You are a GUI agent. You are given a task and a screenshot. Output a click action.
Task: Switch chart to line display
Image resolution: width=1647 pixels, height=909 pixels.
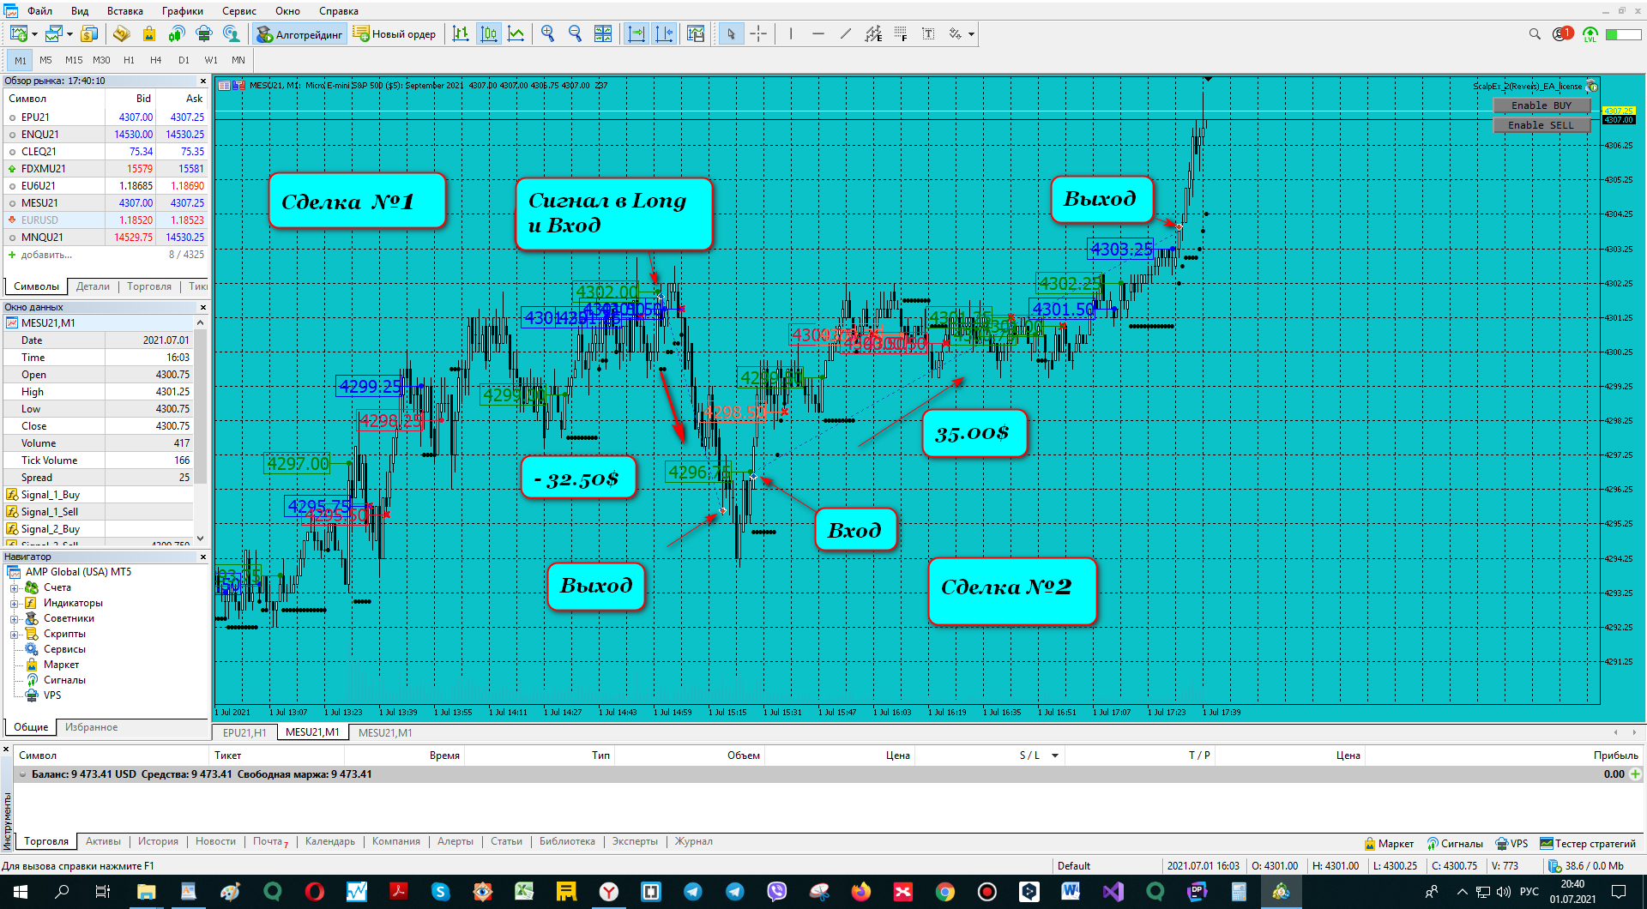(x=516, y=33)
